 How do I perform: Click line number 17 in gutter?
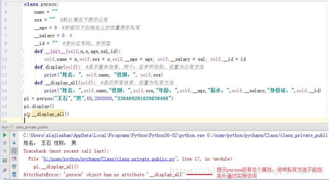(4, 114)
